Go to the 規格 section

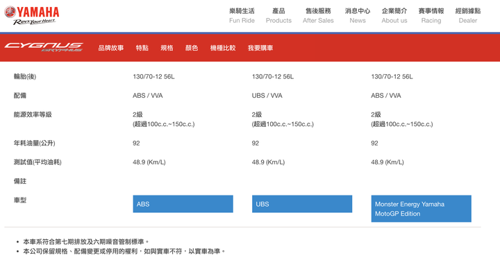(167, 48)
